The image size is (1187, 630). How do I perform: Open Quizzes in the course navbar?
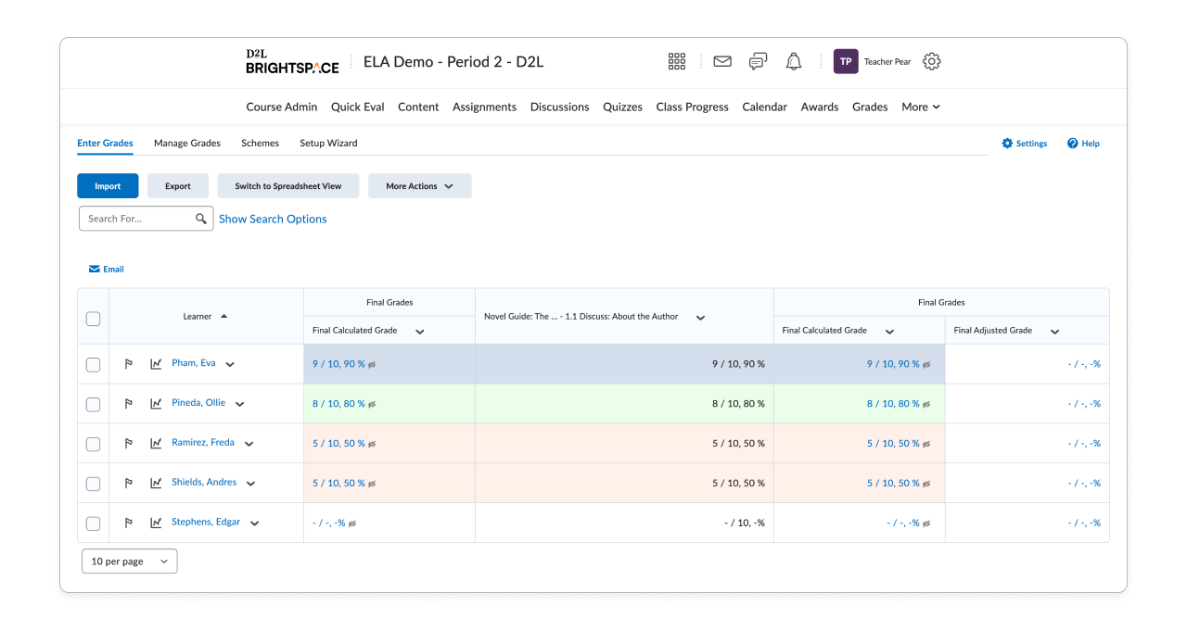coord(622,107)
